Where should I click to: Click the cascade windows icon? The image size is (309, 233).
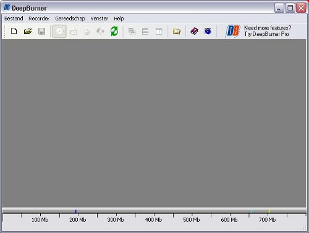point(132,32)
